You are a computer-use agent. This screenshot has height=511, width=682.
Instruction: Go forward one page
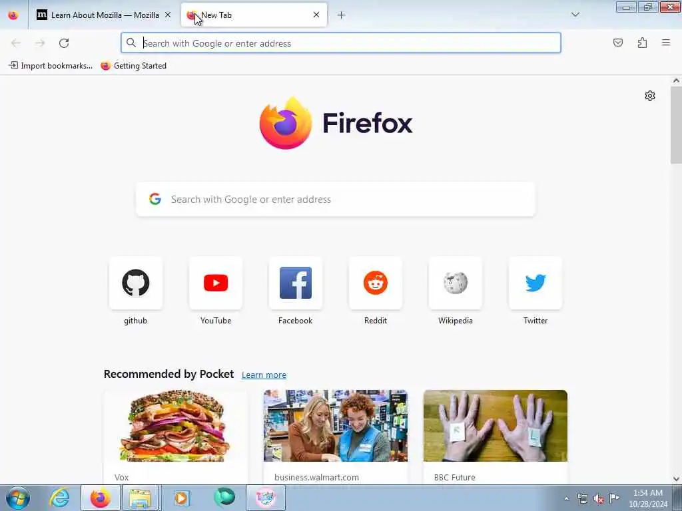click(40, 43)
